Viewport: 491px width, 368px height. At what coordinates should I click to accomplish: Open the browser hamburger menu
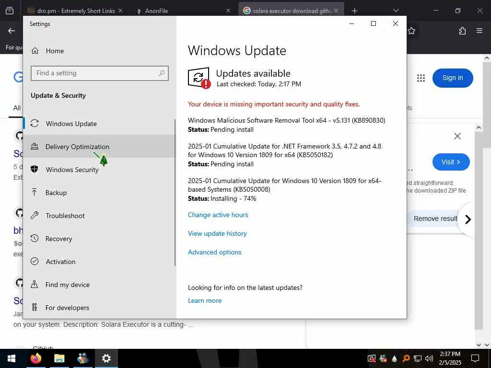[479, 31]
